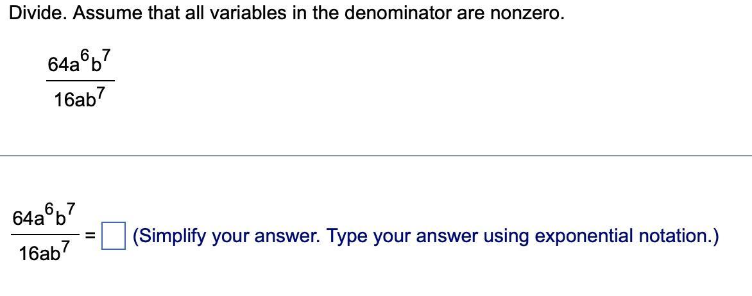Click the fraction bar of the top expression
Viewport: 752px width, 296px height.
[x=81, y=81]
